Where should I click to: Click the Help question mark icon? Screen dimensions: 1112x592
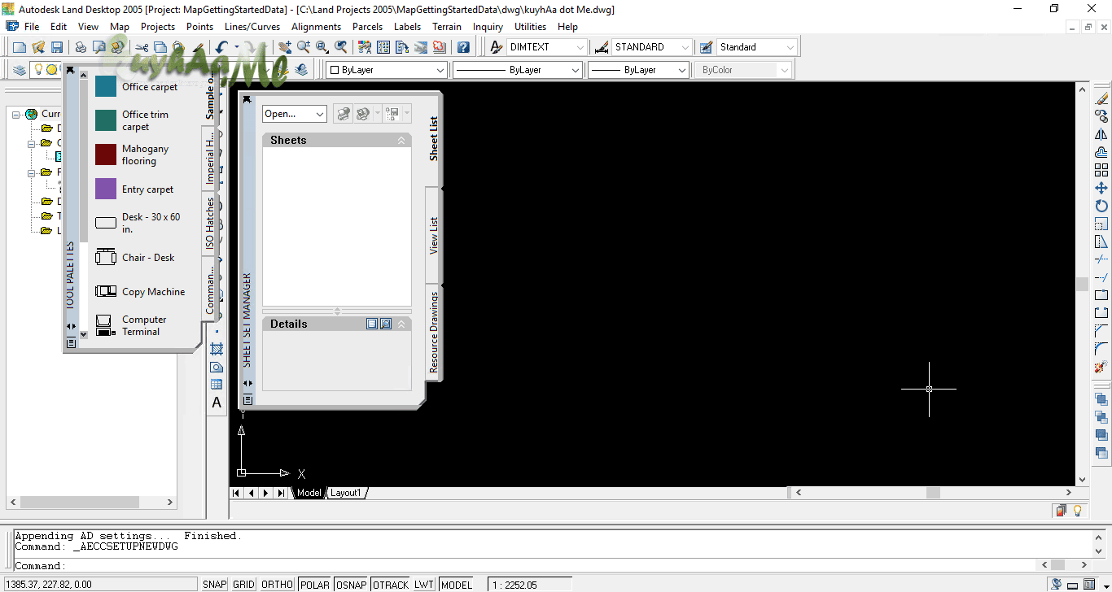pyautogui.click(x=463, y=48)
